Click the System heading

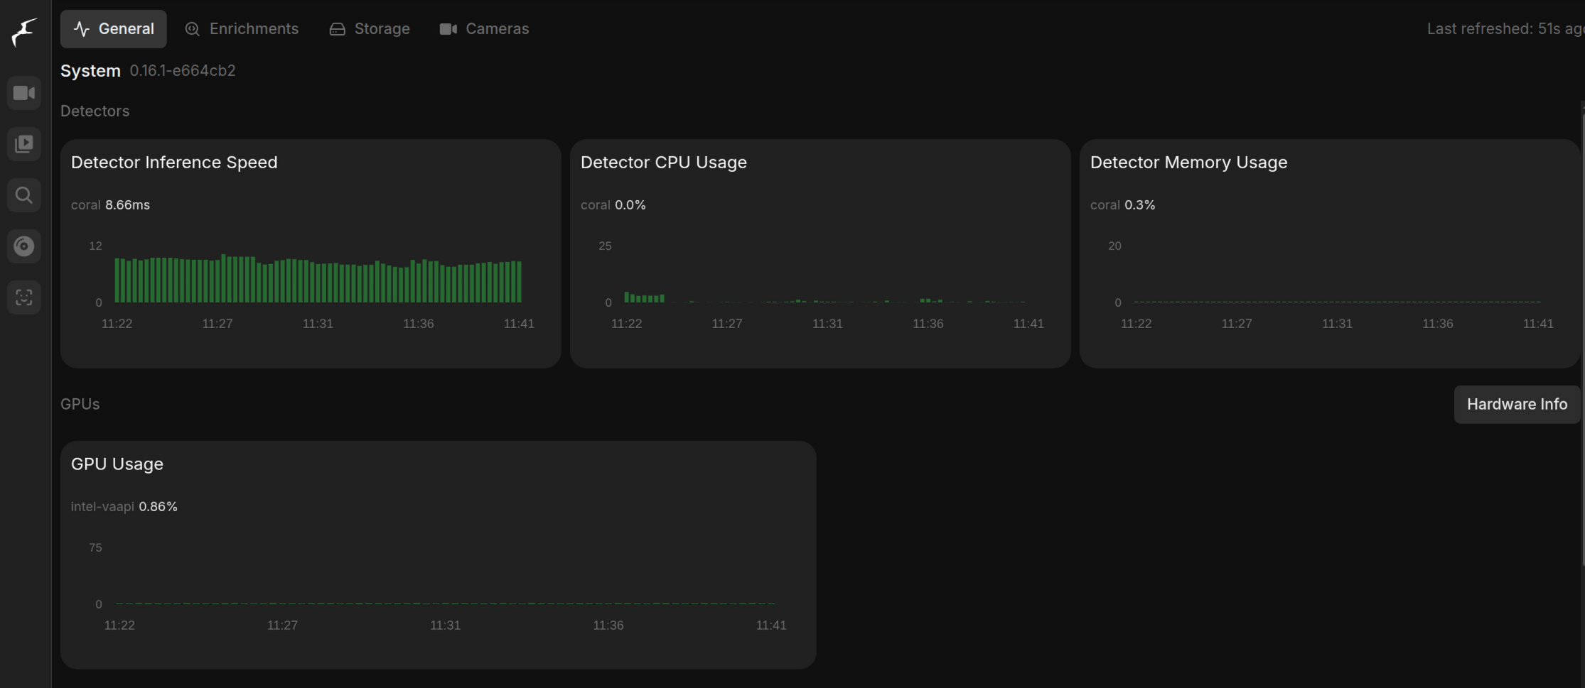click(x=90, y=71)
